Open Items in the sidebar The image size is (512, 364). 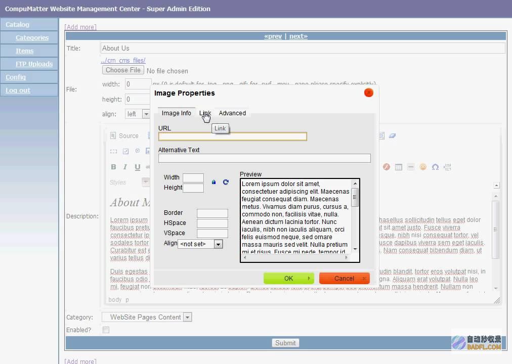[24, 51]
